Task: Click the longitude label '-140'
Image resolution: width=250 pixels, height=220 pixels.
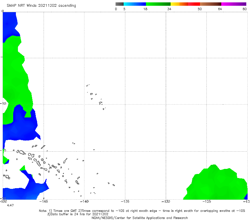Action: [84, 202]
